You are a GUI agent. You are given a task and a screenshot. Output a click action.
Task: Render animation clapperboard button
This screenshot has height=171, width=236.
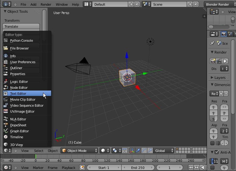(219, 61)
